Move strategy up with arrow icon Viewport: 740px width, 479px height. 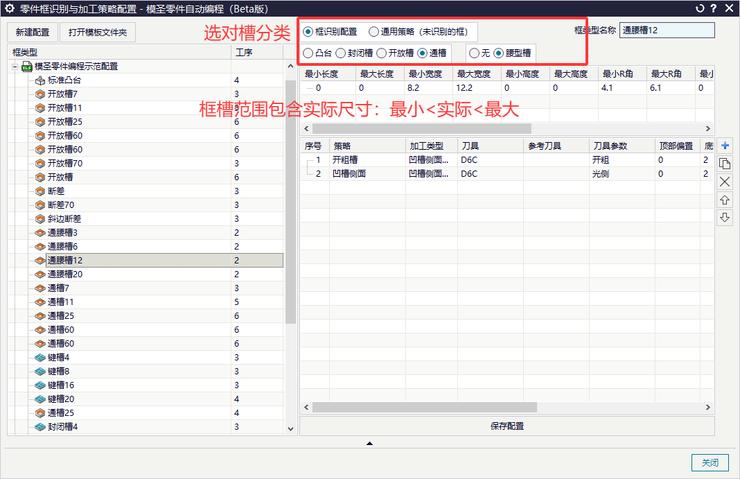point(725,200)
